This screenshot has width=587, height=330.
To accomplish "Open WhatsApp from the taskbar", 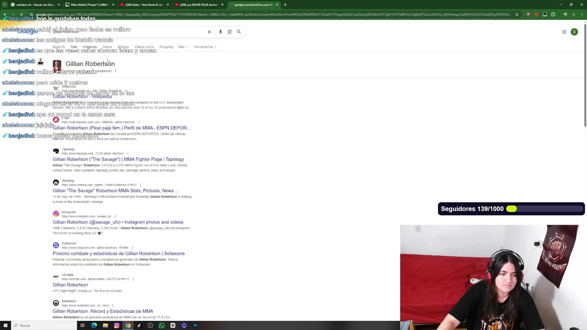I will (x=161, y=325).
